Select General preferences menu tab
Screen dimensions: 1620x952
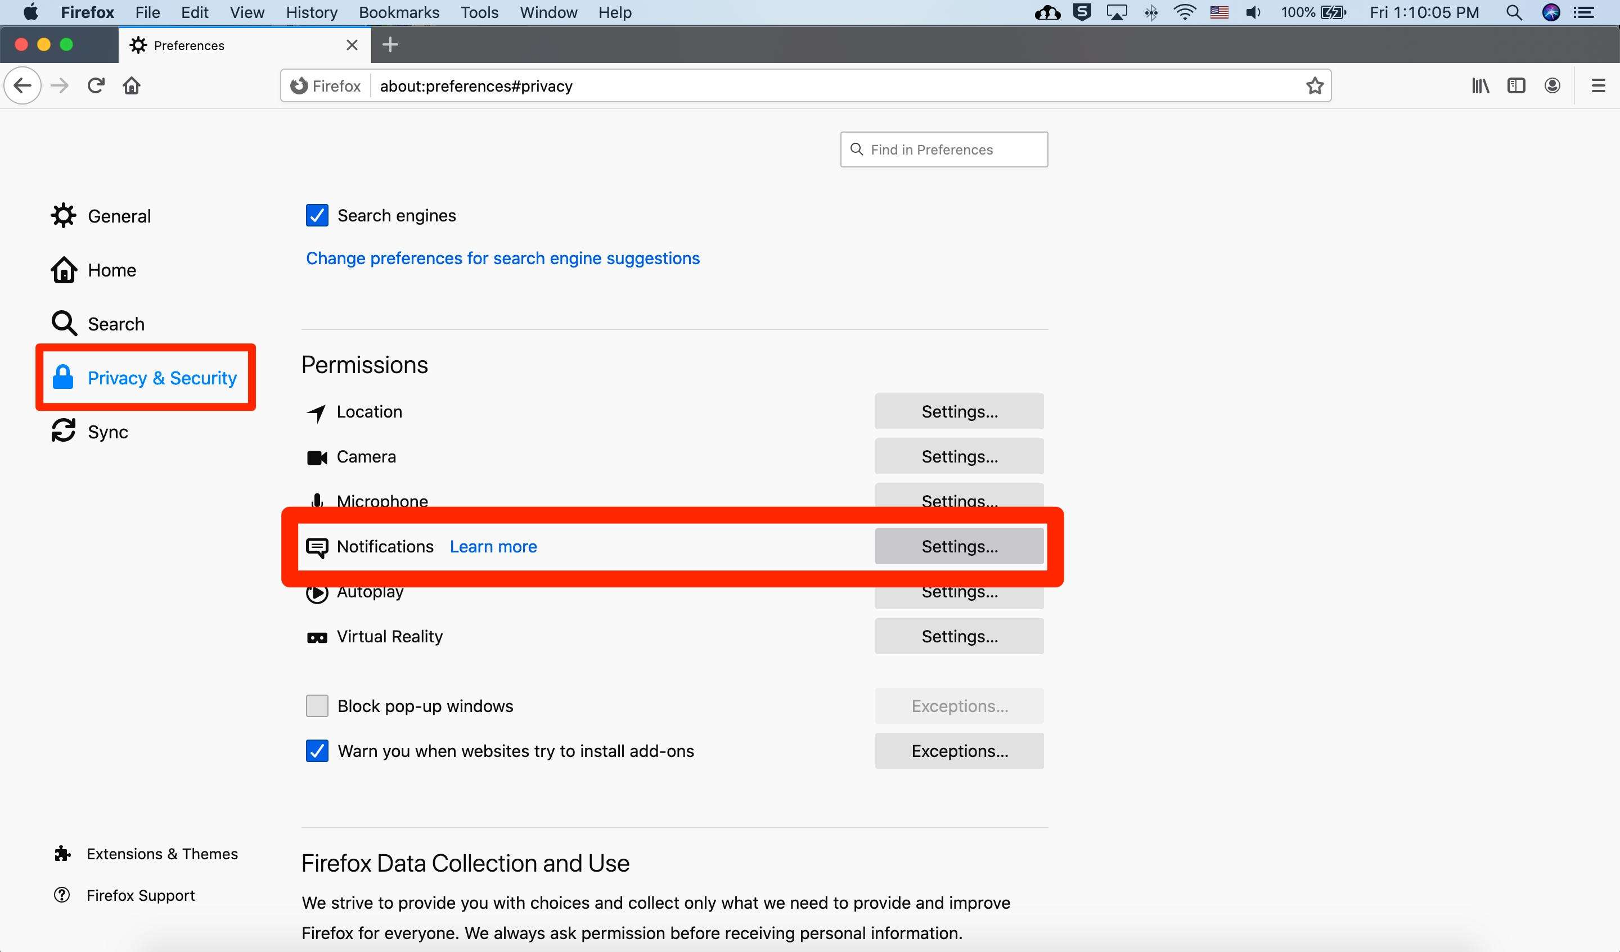click(x=119, y=215)
